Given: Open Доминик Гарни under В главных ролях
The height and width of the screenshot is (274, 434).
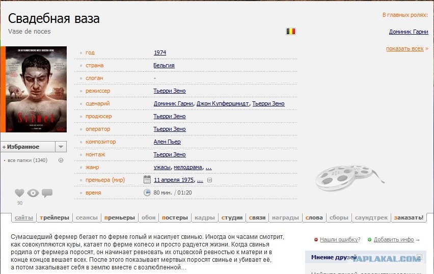Looking at the screenshot, I should (x=409, y=32).
